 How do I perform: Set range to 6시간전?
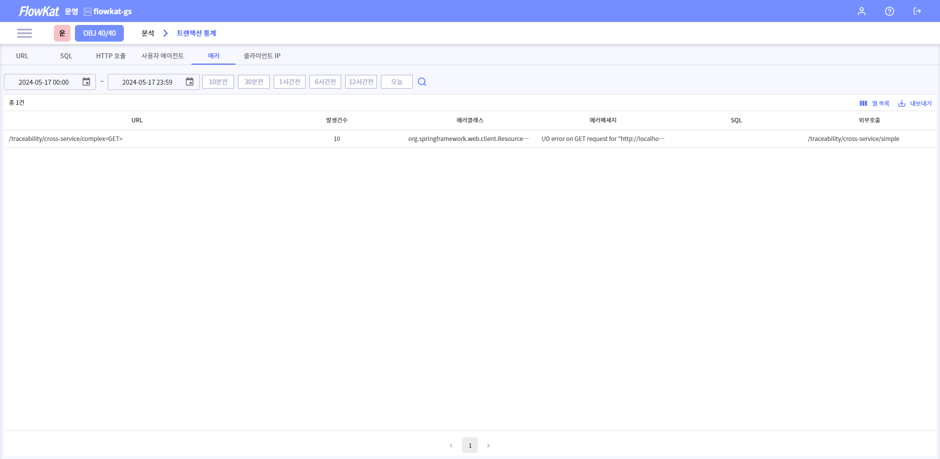click(325, 82)
